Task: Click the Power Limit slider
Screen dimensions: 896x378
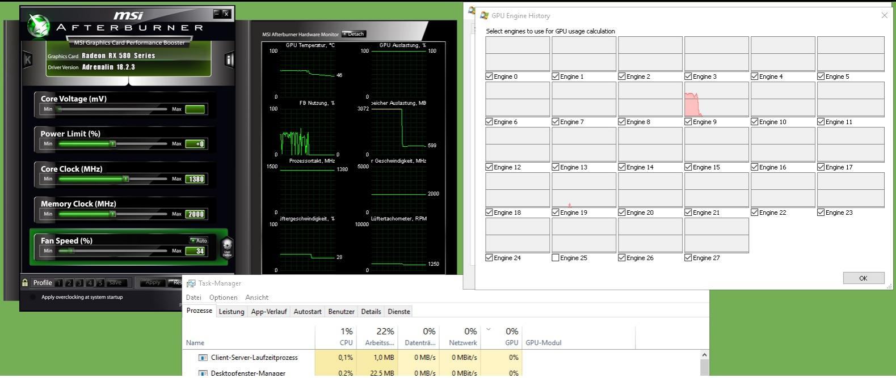Action: click(113, 144)
